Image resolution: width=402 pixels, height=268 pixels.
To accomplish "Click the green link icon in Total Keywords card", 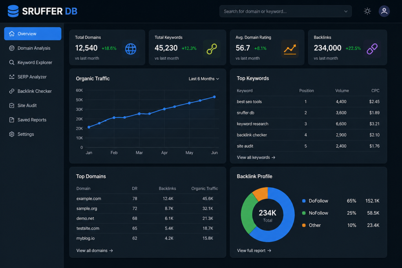I will point(212,49).
